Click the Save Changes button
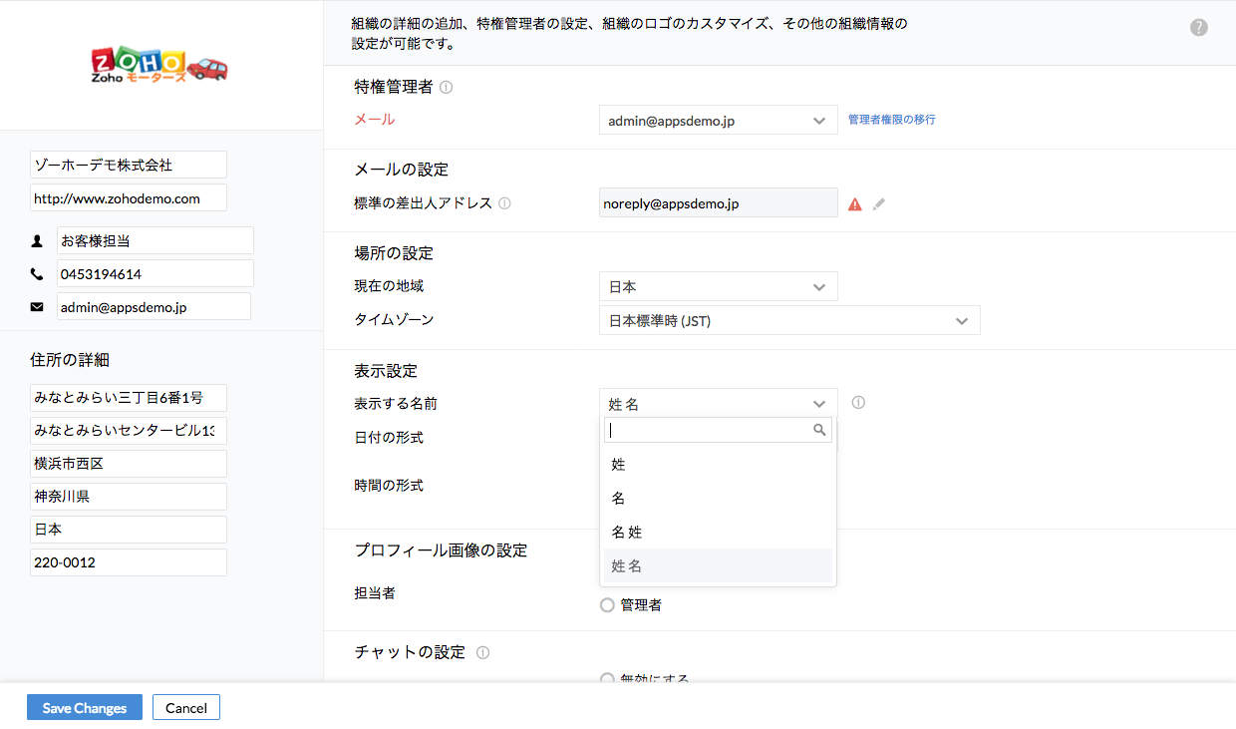Viewport: 1236px width, 729px height. point(85,708)
